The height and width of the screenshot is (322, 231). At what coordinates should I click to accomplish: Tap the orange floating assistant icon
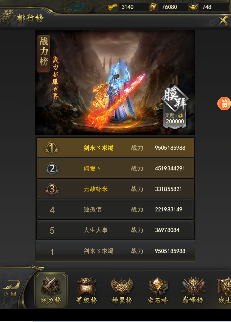[224, 103]
